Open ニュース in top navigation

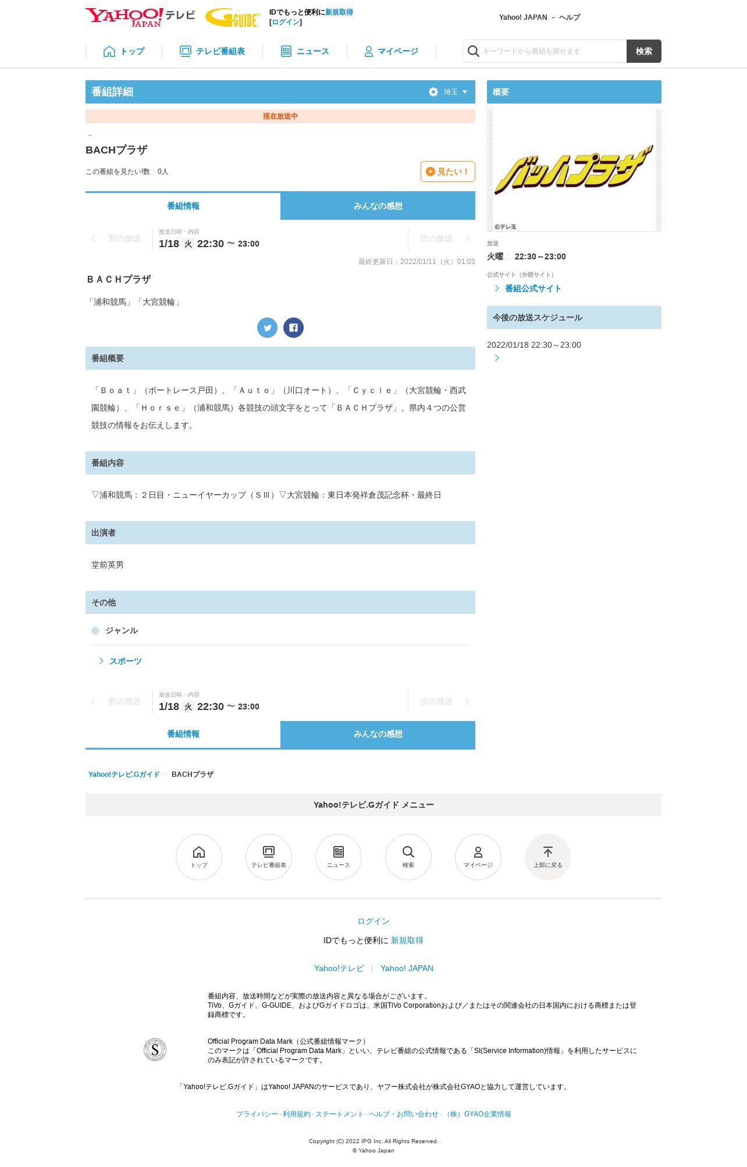(305, 51)
